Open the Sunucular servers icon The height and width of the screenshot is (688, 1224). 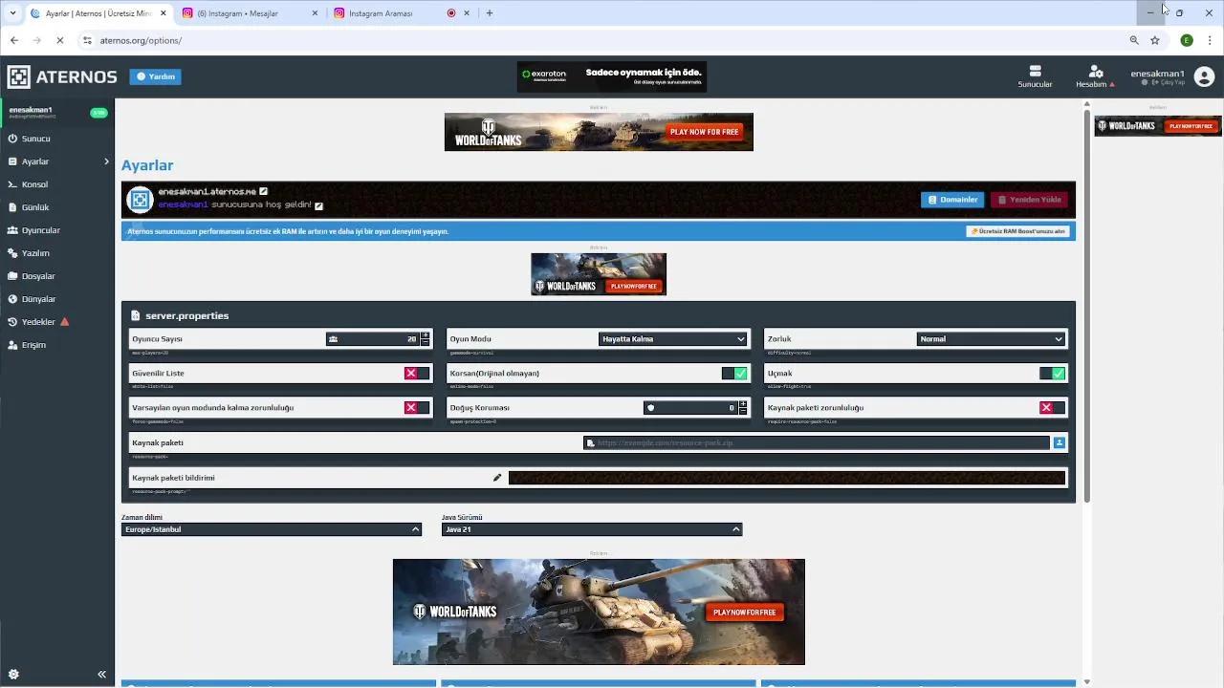[1035, 76]
